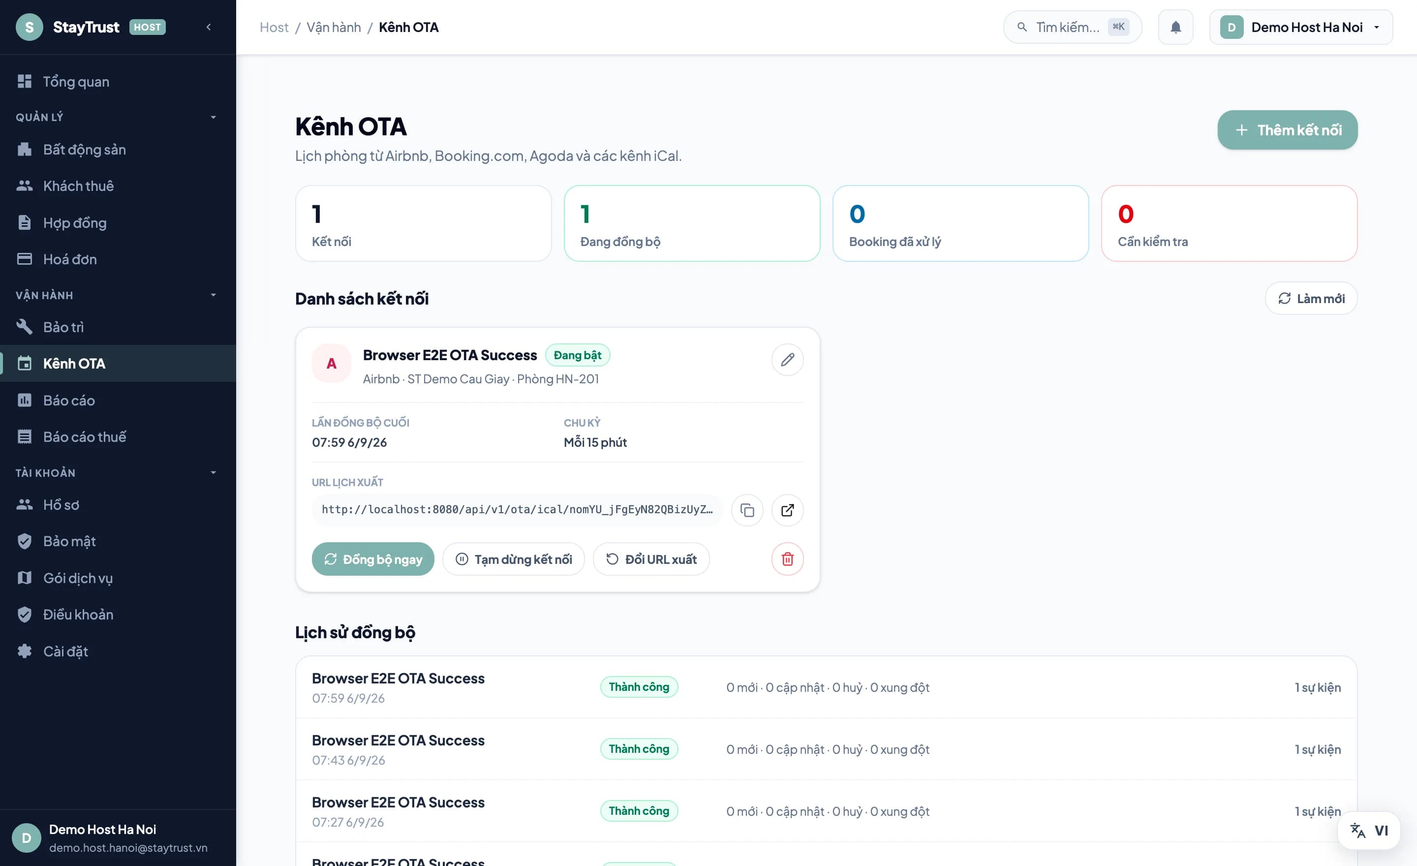This screenshot has width=1417, height=866.
Task: Open Hoá đơn in the sidebar
Action: [x=118, y=259]
